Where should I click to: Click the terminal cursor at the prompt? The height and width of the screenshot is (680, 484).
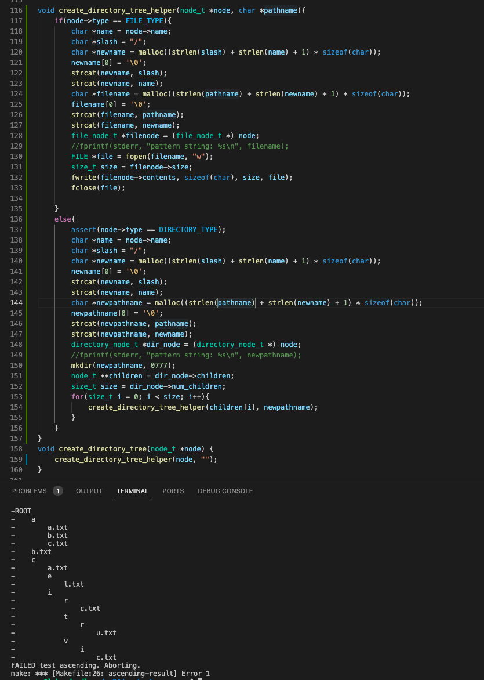(199, 679)
